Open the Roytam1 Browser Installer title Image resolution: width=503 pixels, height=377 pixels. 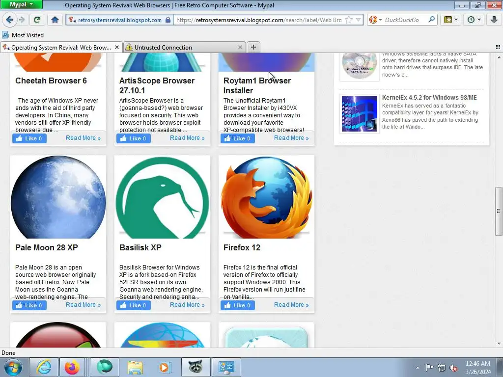[x=257, y=85]
